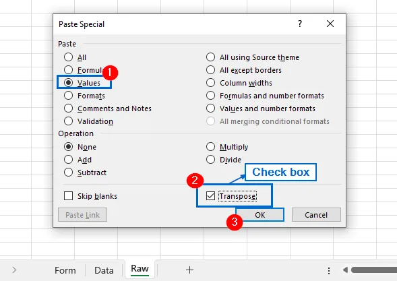Viewport: 397px width, 281px height.
Task: Switch to the Form sheet tab
Action: [x=65, y=270]
